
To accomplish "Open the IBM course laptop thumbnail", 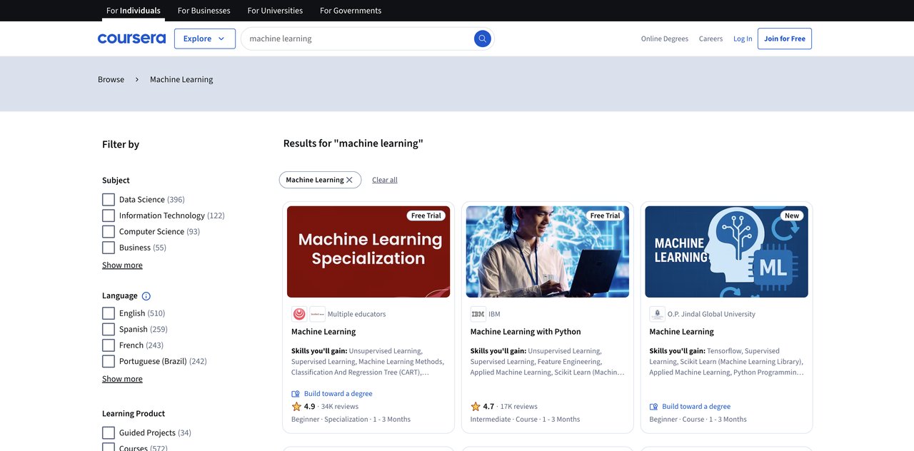I will [548, 252].
